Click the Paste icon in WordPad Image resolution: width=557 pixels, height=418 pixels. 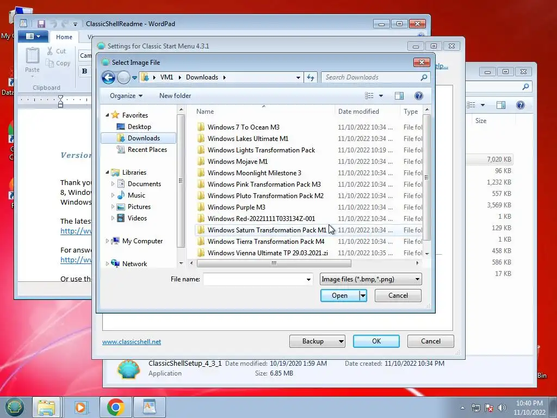32,56
